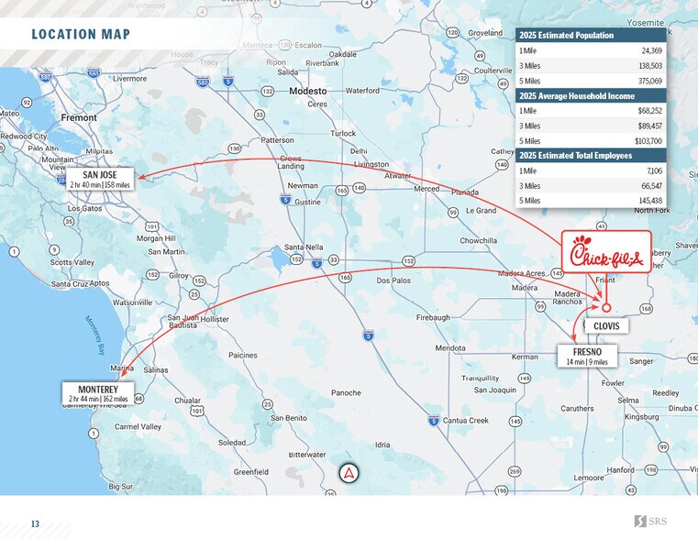This screenshot has width=698, height=539.
Task: Select the Monterey distance label
Action: coord(98,393)
